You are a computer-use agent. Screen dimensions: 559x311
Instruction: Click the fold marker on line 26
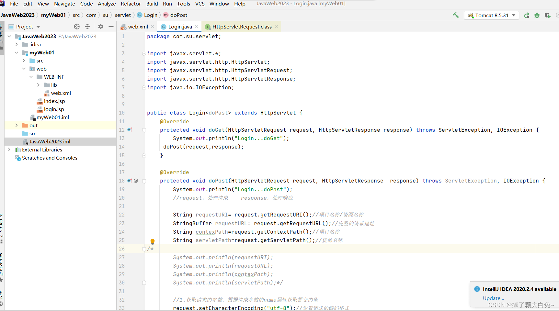click(144, 249)
